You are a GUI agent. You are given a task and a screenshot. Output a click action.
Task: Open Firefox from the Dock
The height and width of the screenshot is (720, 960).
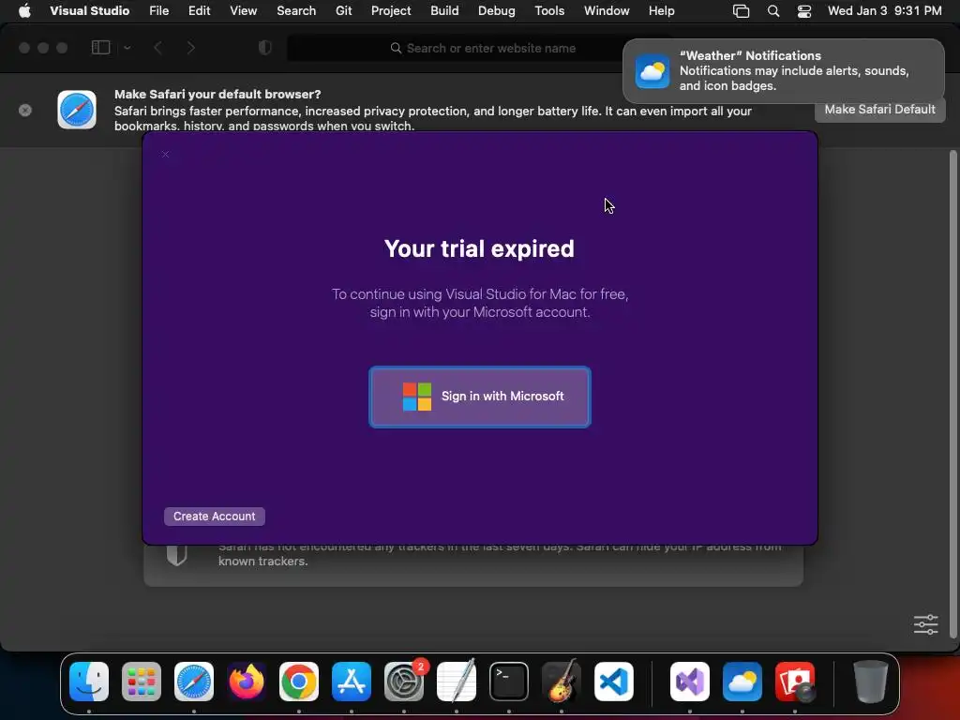247,682
